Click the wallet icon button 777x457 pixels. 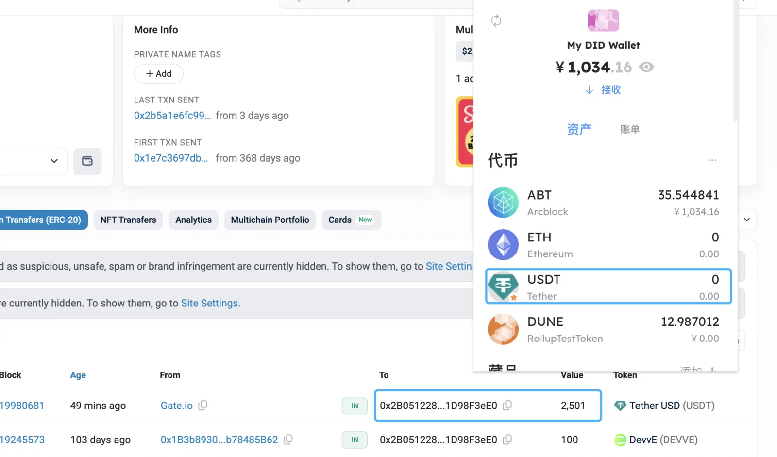87,161
